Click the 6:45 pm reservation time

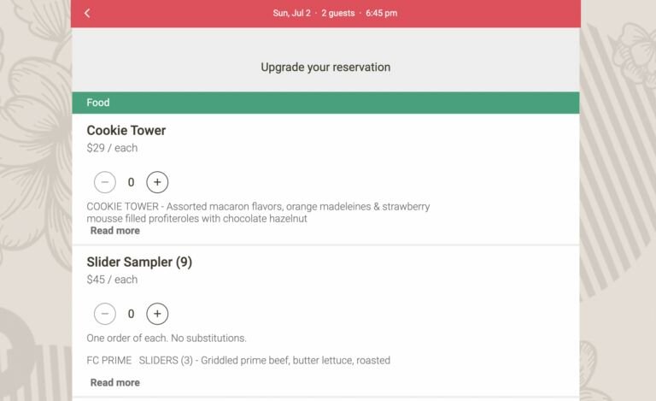381,13
